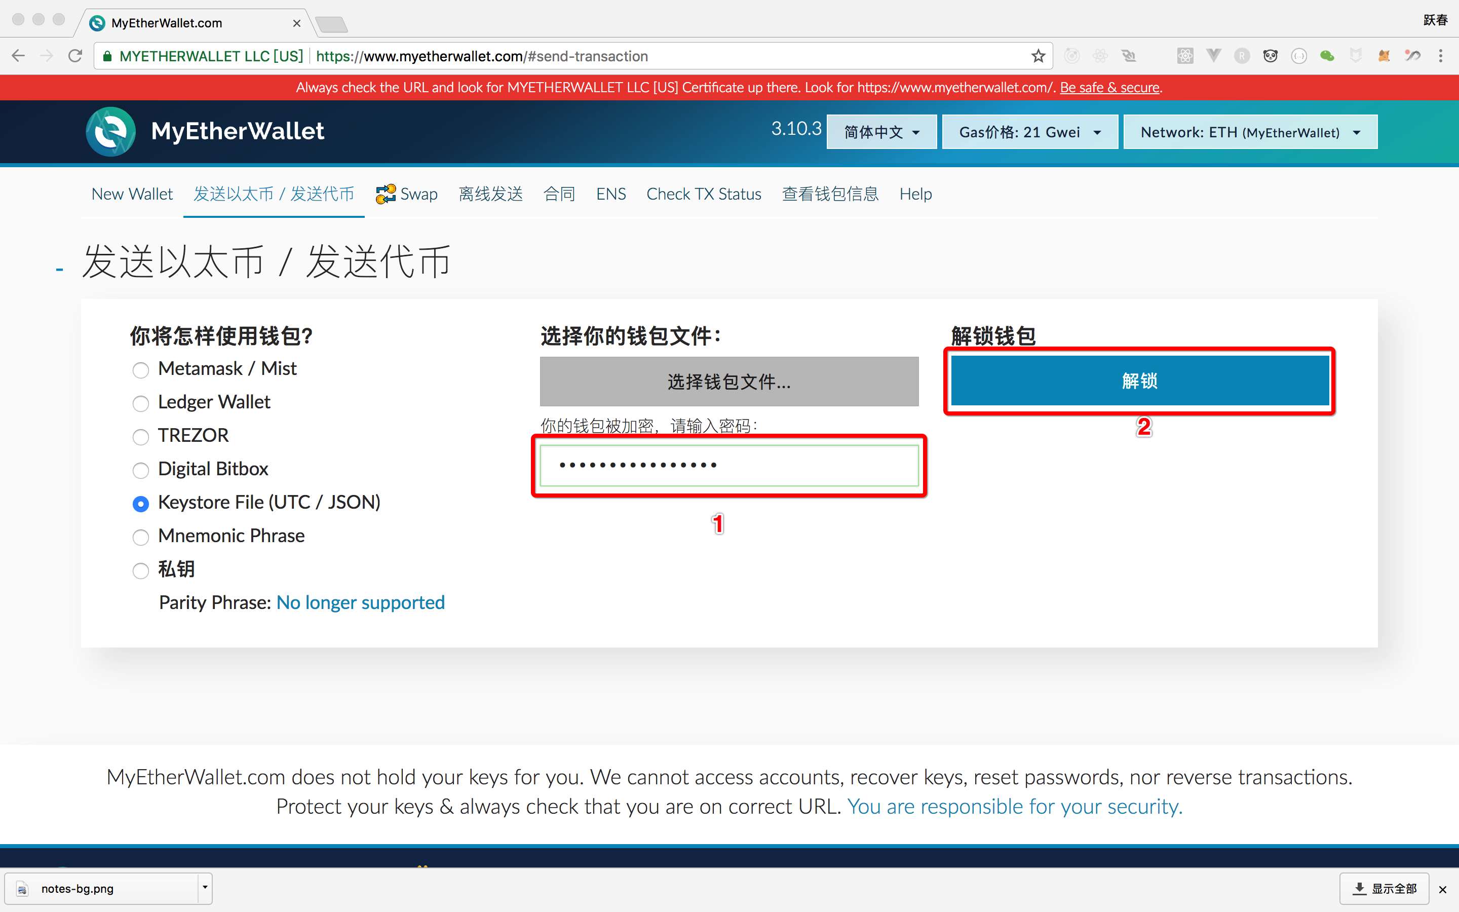Close the MyEtherWallet.com browser tab
Screen dimensions: 1459x912
(297, 23)
